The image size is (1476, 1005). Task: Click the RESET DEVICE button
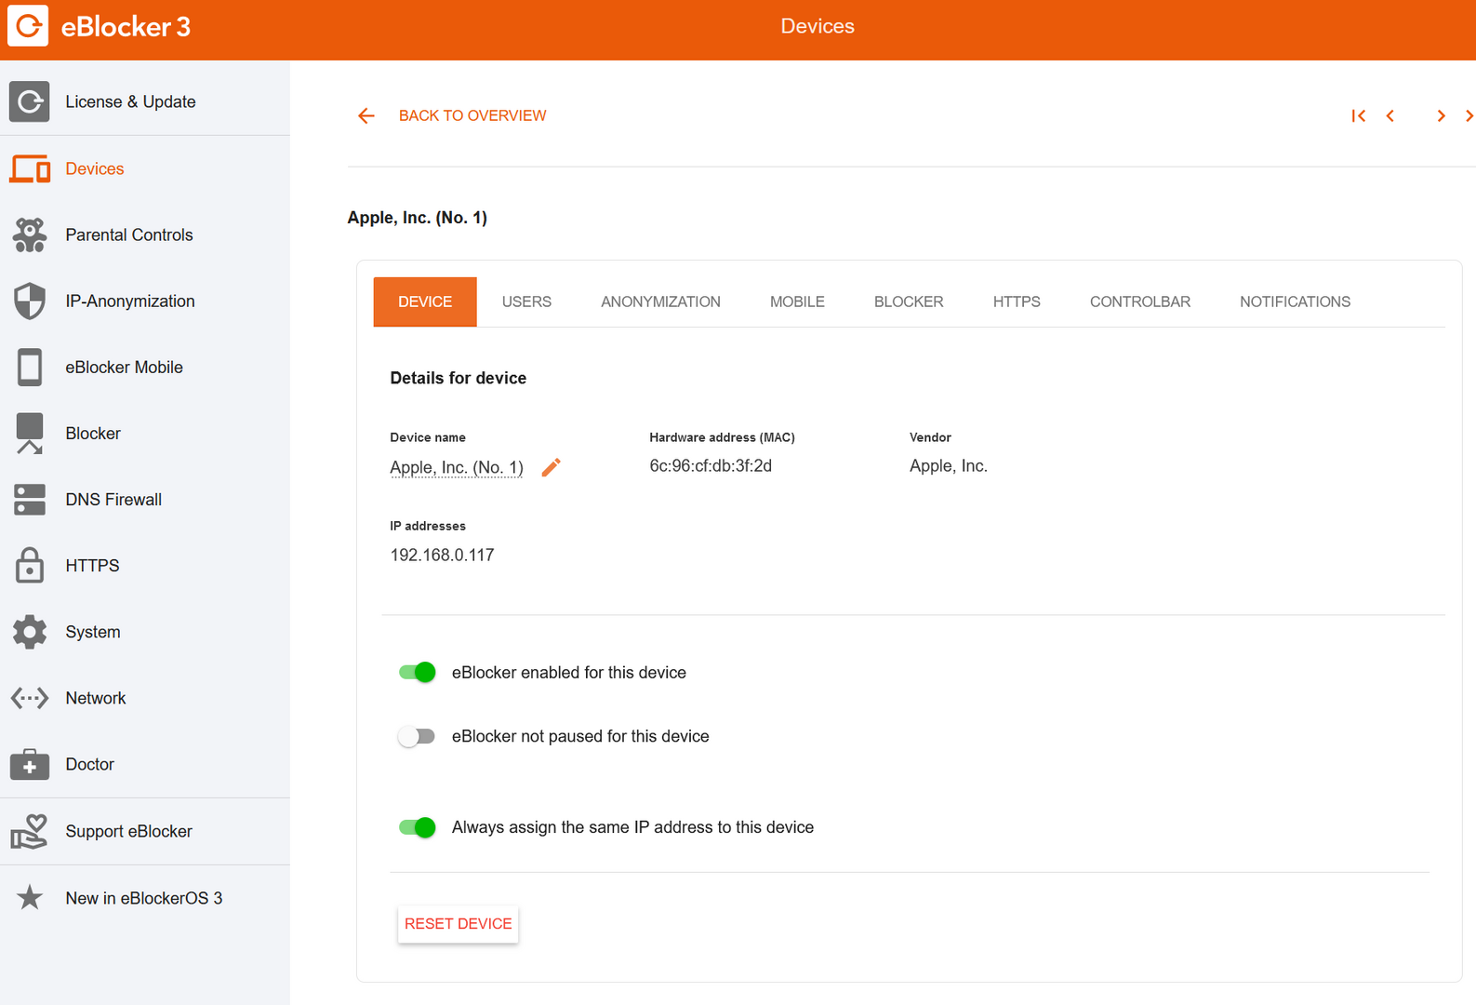click(459, 924)
